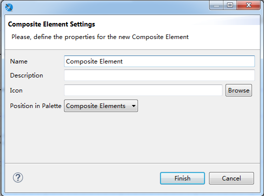The image size is (264, 196).
Task: Open the Position in Palette combo box
Action: 101,105
